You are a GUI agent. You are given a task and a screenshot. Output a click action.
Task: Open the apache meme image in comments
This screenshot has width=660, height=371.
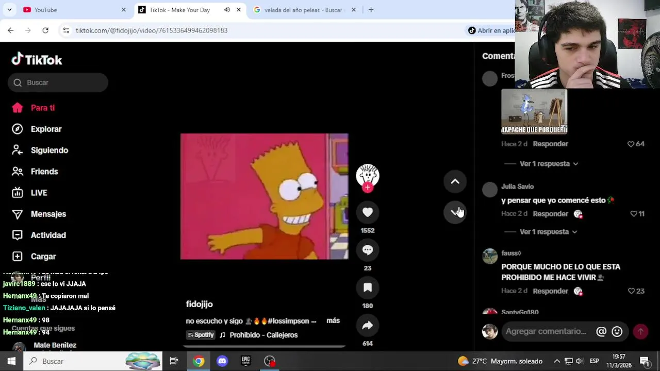pos(534,111)
